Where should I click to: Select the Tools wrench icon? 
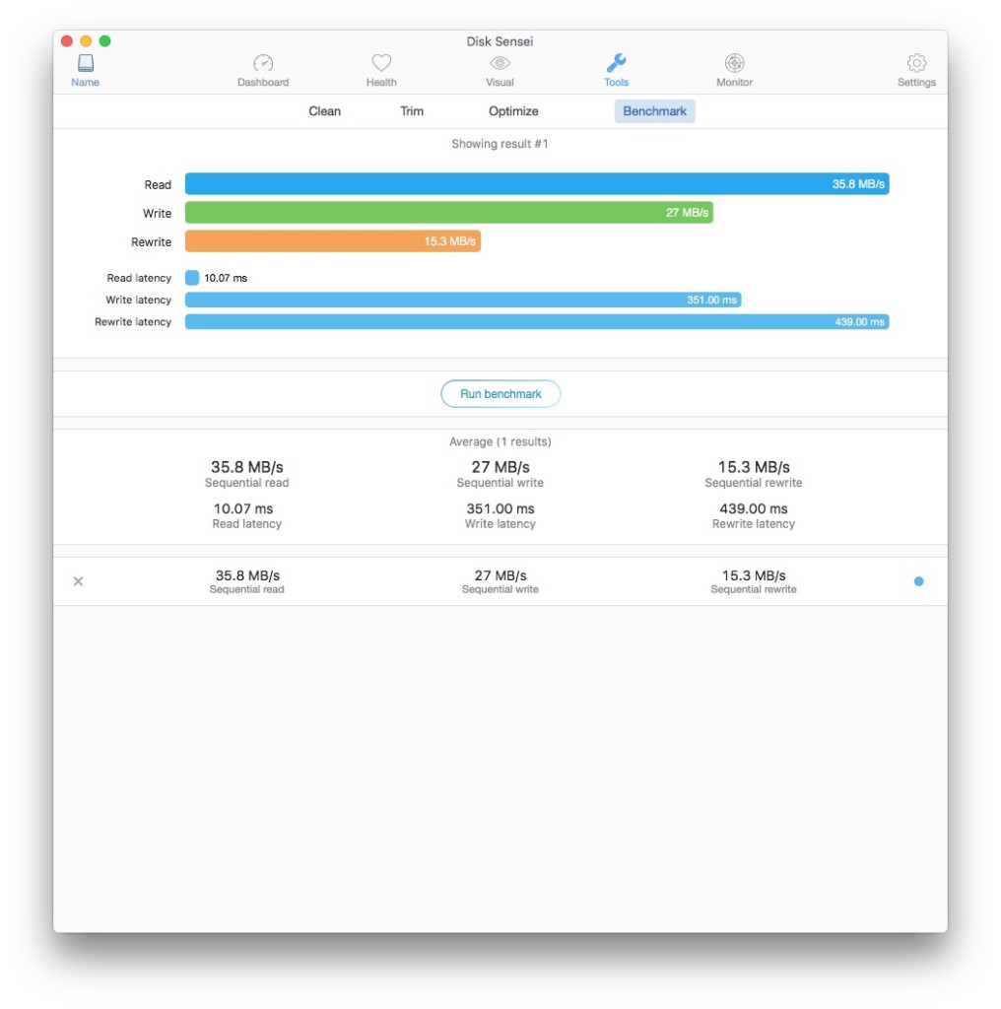click(x=616, y=63)
